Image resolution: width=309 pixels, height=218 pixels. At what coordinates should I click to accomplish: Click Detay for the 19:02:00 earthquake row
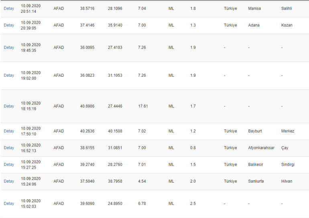click(x=9, y=75)
